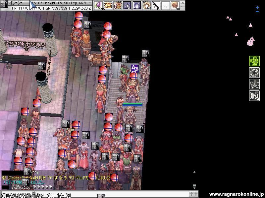Click the chat options buttons right of input

coord(193,194)
